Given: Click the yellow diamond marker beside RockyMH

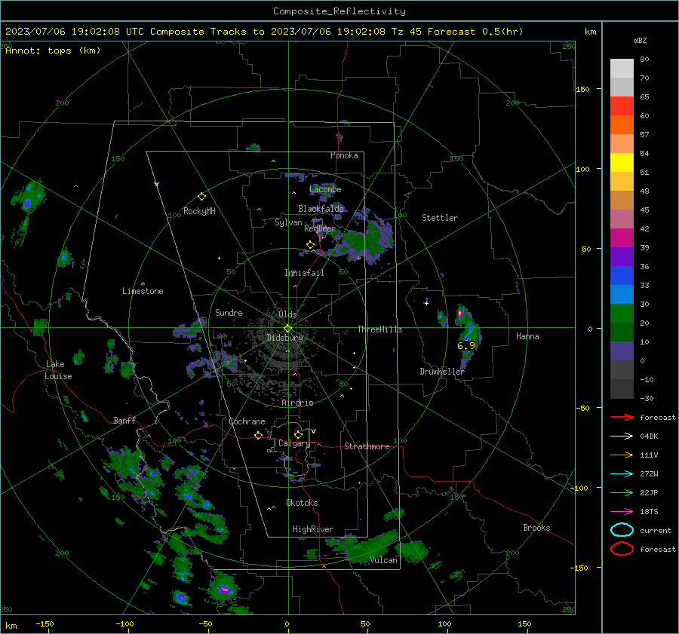Looking at the screenshot, I should 201,197.
